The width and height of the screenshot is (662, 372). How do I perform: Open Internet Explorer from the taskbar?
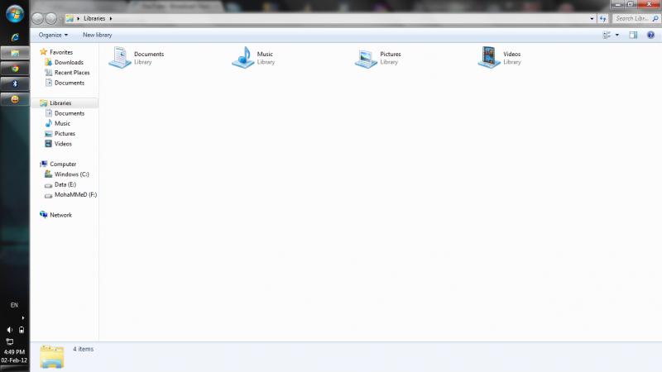coord(15,39)
